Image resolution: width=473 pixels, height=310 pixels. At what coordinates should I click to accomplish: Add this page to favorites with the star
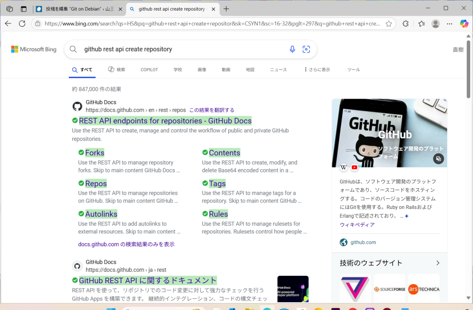pos(389,24)
